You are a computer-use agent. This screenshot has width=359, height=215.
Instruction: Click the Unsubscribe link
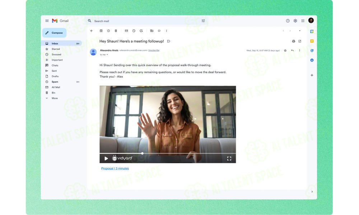click(154, 51)
